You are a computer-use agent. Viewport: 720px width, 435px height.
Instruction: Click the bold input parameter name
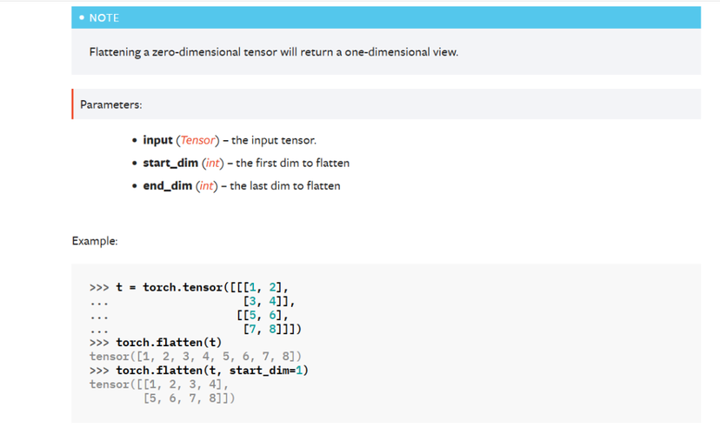click(x=157, y=140)
